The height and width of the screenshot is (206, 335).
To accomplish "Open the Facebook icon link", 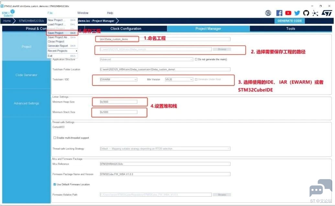I will click(279, 13).
